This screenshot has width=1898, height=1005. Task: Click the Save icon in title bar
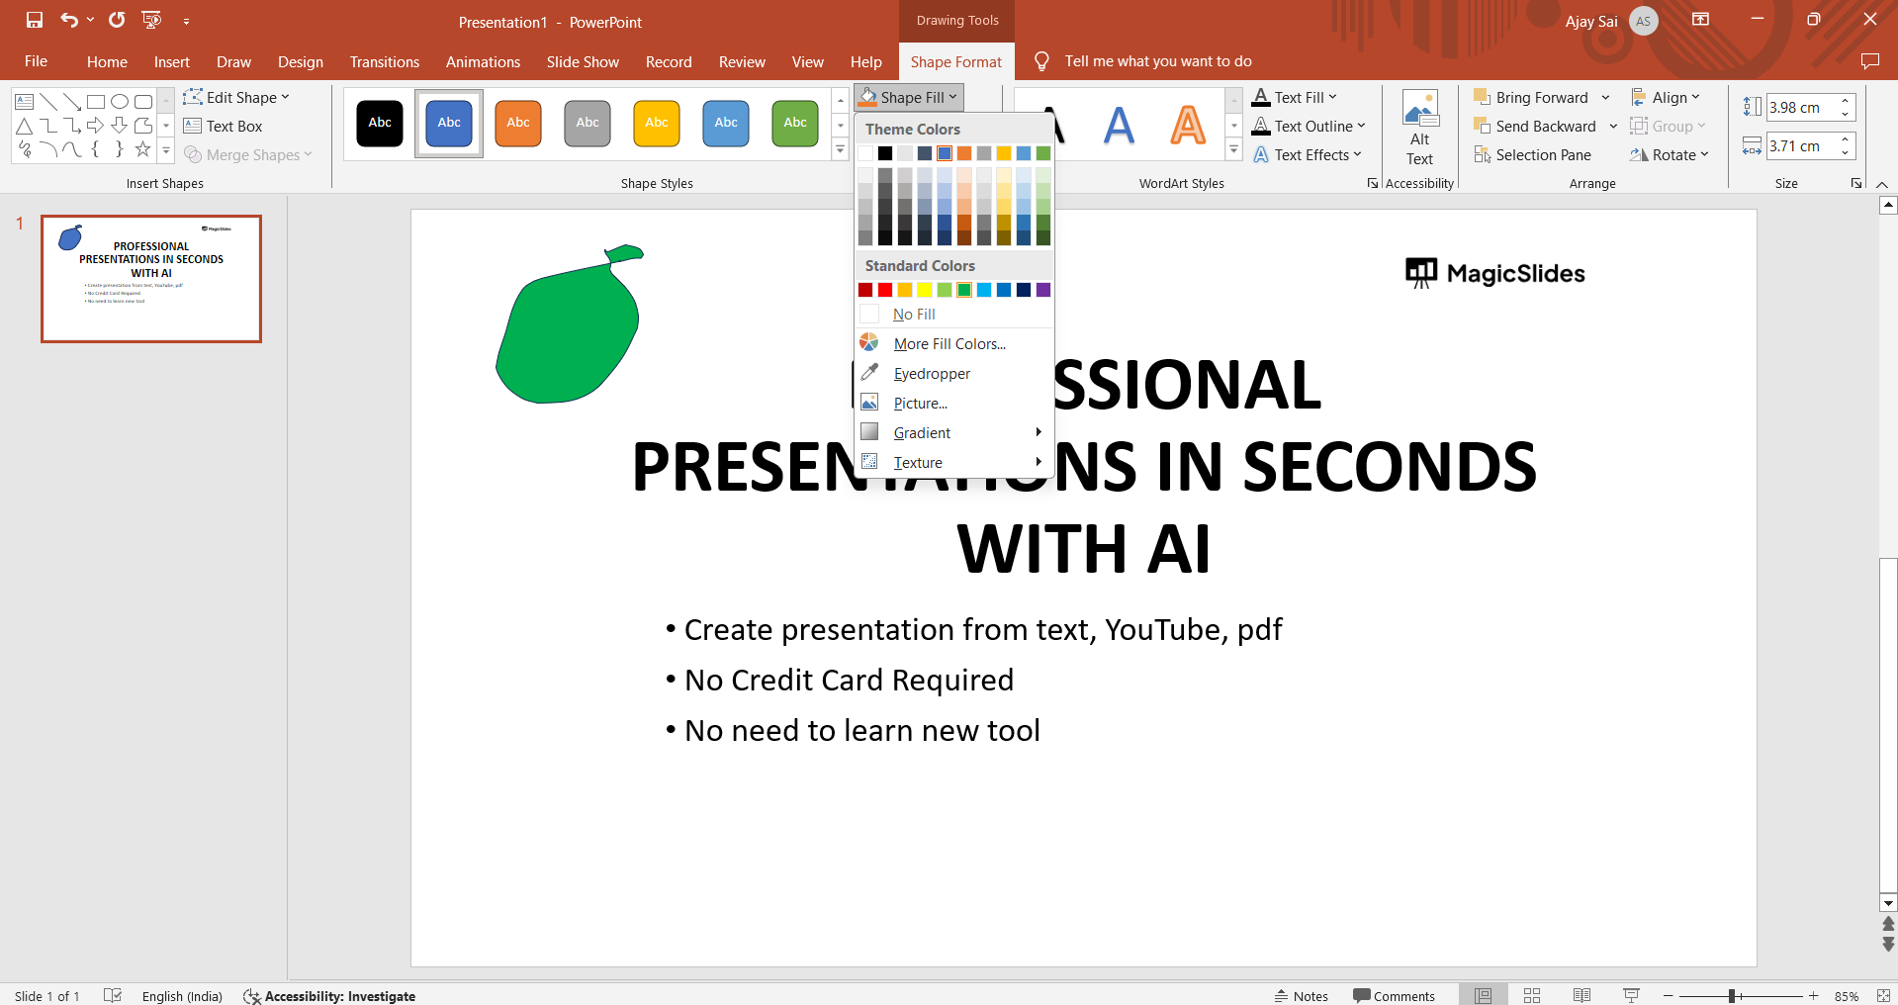point(35,20)
